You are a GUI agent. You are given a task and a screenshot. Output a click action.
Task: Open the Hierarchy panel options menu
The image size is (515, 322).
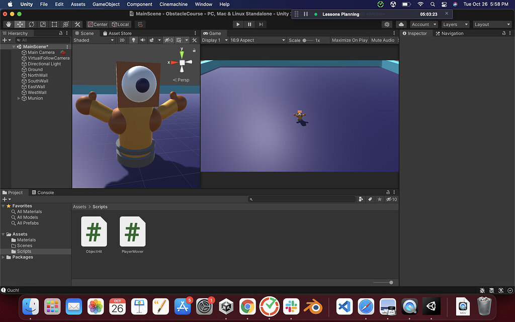pos(67,33)
